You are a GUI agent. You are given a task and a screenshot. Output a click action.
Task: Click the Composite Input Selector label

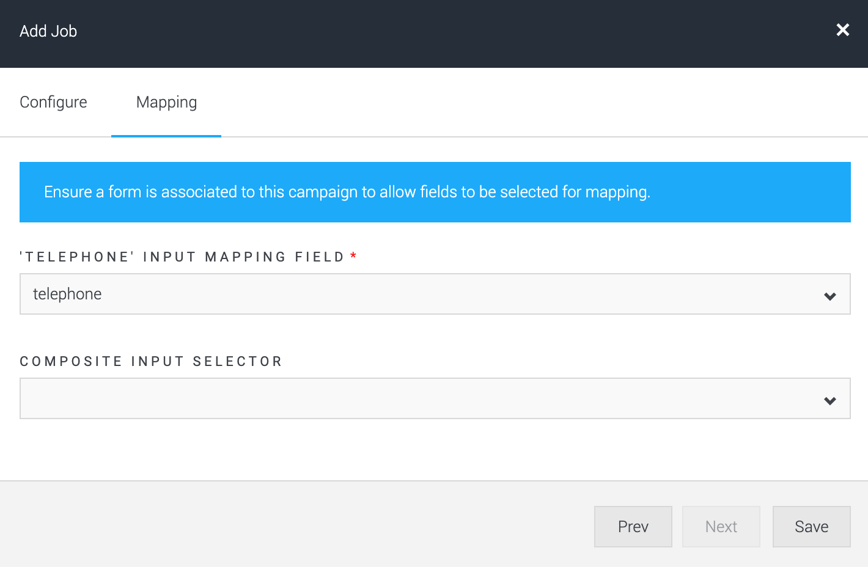151,362
